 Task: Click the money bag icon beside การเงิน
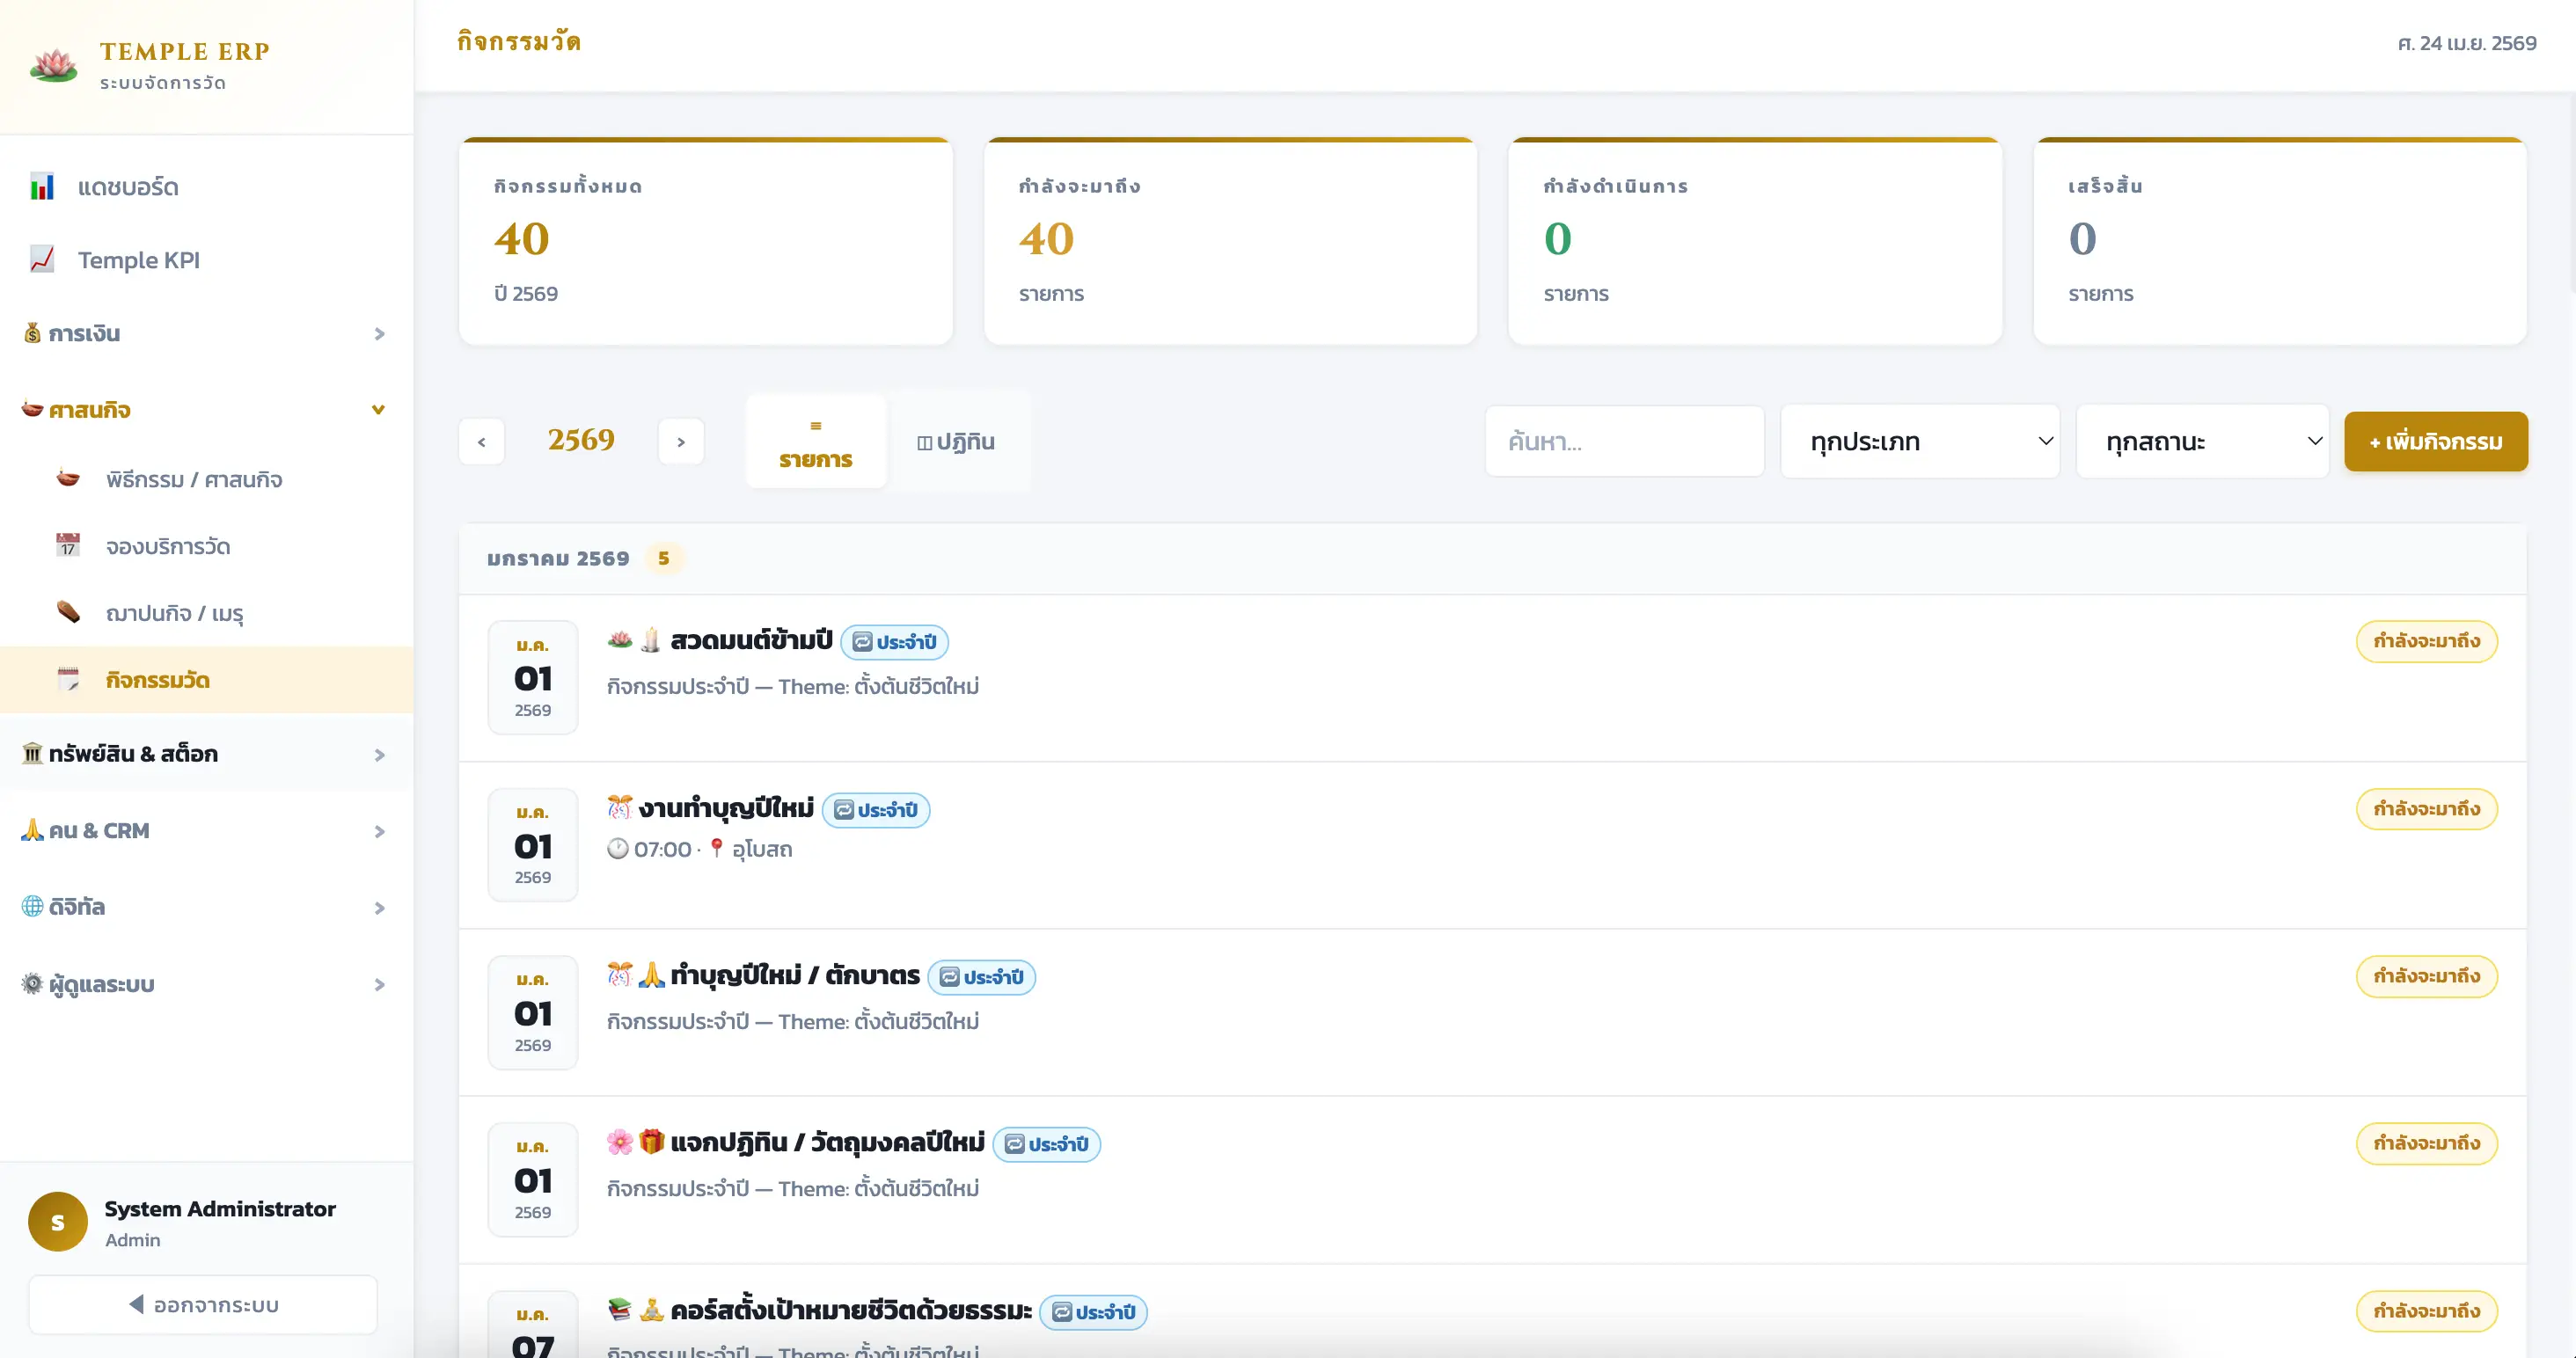tap(33, 333)
